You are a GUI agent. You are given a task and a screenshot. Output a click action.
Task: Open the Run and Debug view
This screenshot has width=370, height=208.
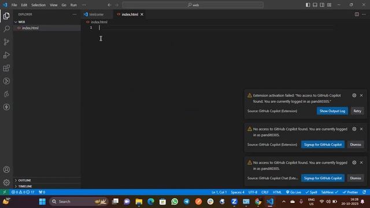coord(6,55)
